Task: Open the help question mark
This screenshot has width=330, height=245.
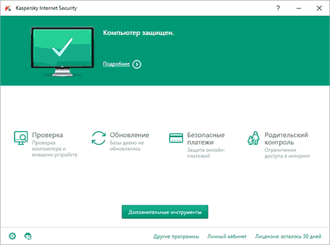Action: (278, 8)
